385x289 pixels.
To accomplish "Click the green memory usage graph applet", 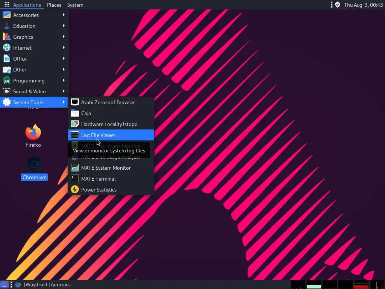I will (314, 284).
